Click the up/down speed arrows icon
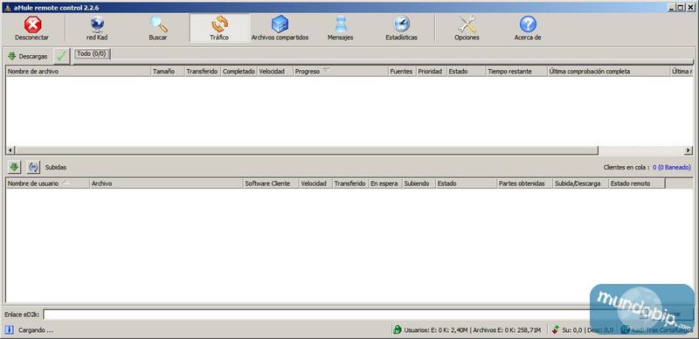 (556, 330)
